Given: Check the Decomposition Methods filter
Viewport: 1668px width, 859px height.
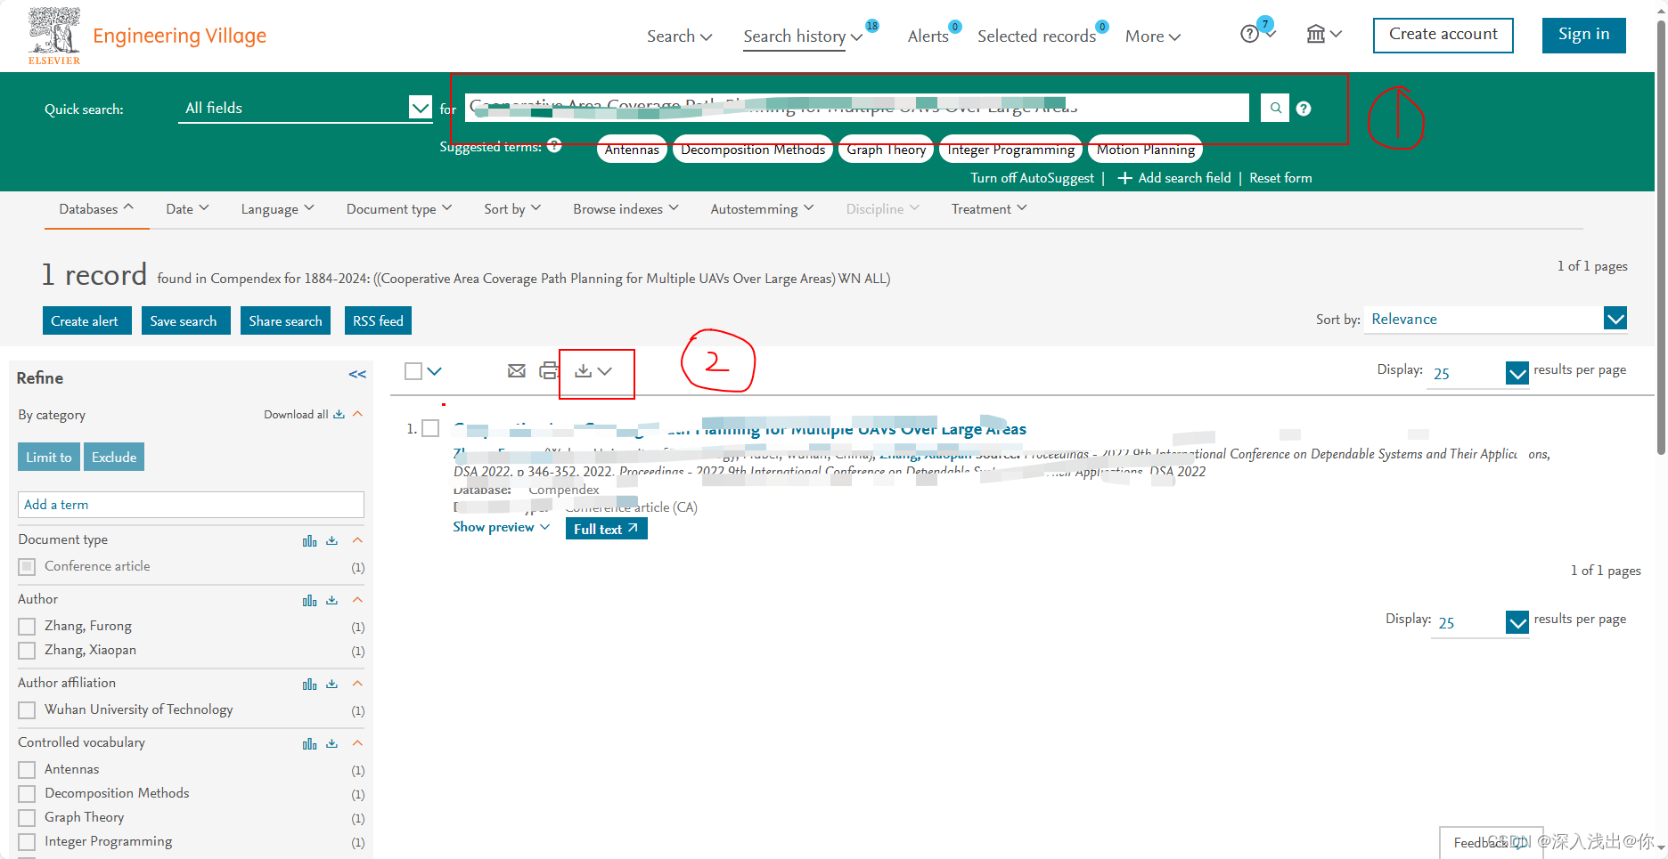Looking at the screenshot, I should point(27,794).
